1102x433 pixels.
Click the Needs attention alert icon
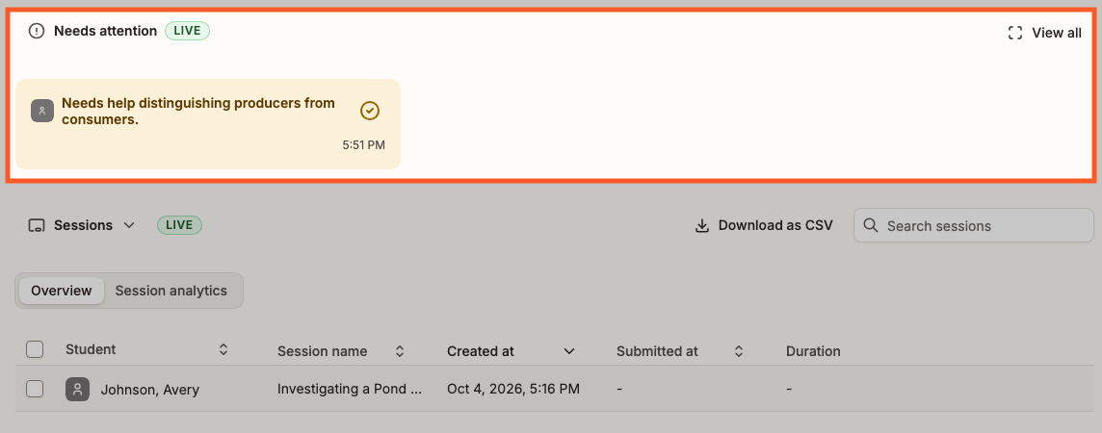pyautogui.click(x=36, y=31)
